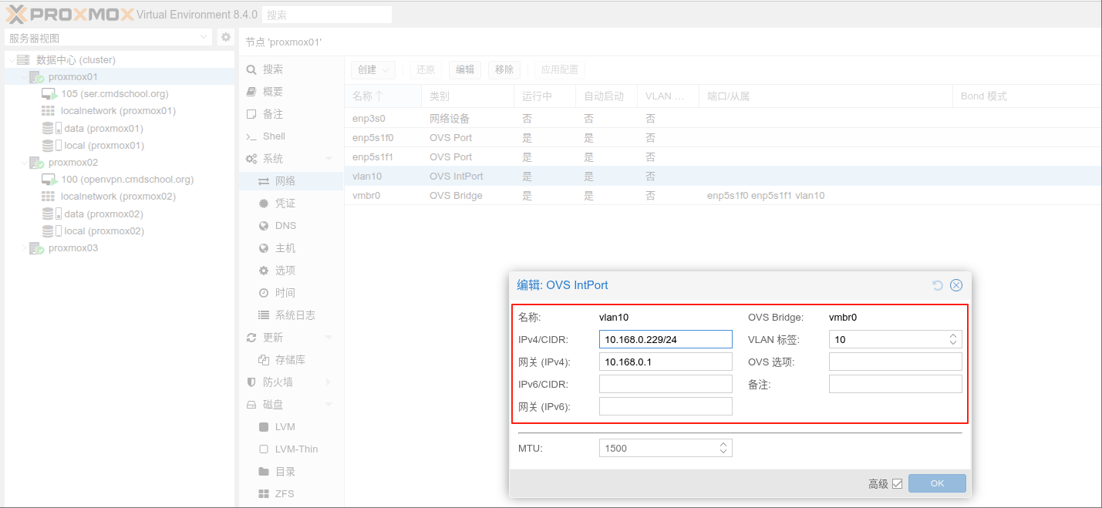Open the ZFS menu item

(291, 494)
